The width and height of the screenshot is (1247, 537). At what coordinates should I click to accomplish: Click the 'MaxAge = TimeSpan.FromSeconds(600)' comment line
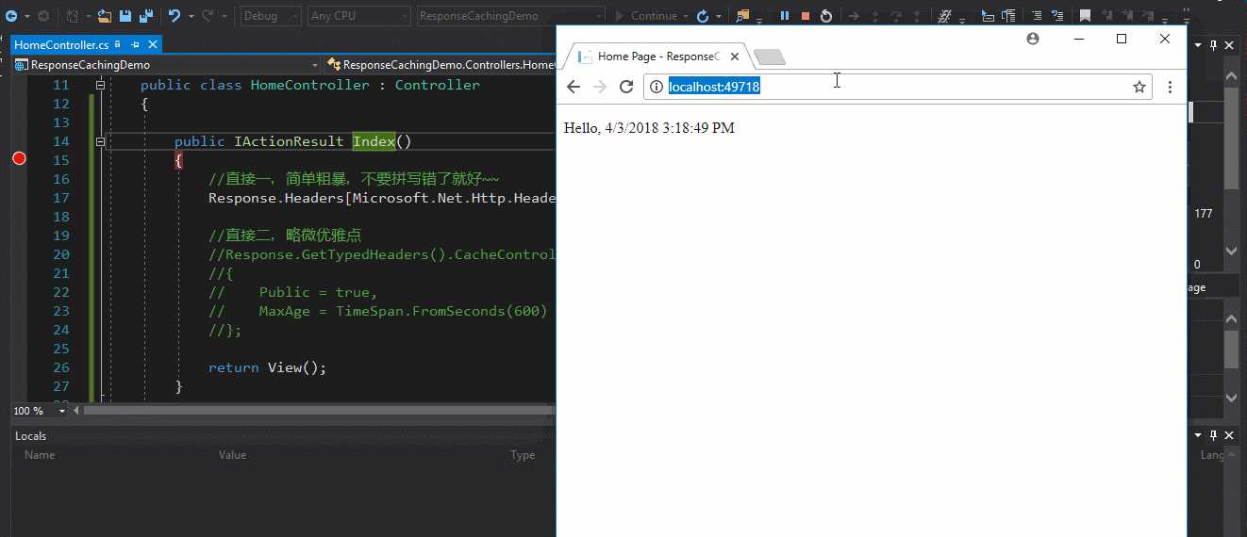[x=378, y=311]
